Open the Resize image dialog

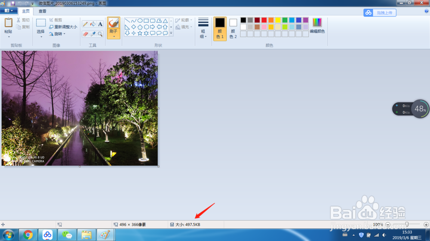63,27
